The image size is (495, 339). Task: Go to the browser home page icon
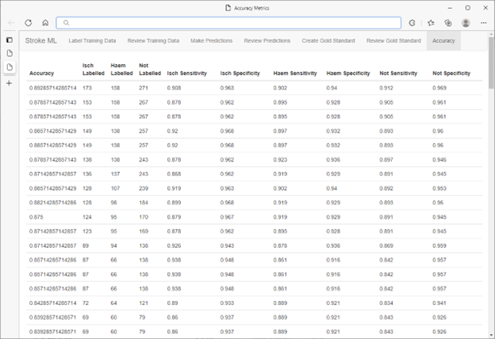click(x=45, y=23)
